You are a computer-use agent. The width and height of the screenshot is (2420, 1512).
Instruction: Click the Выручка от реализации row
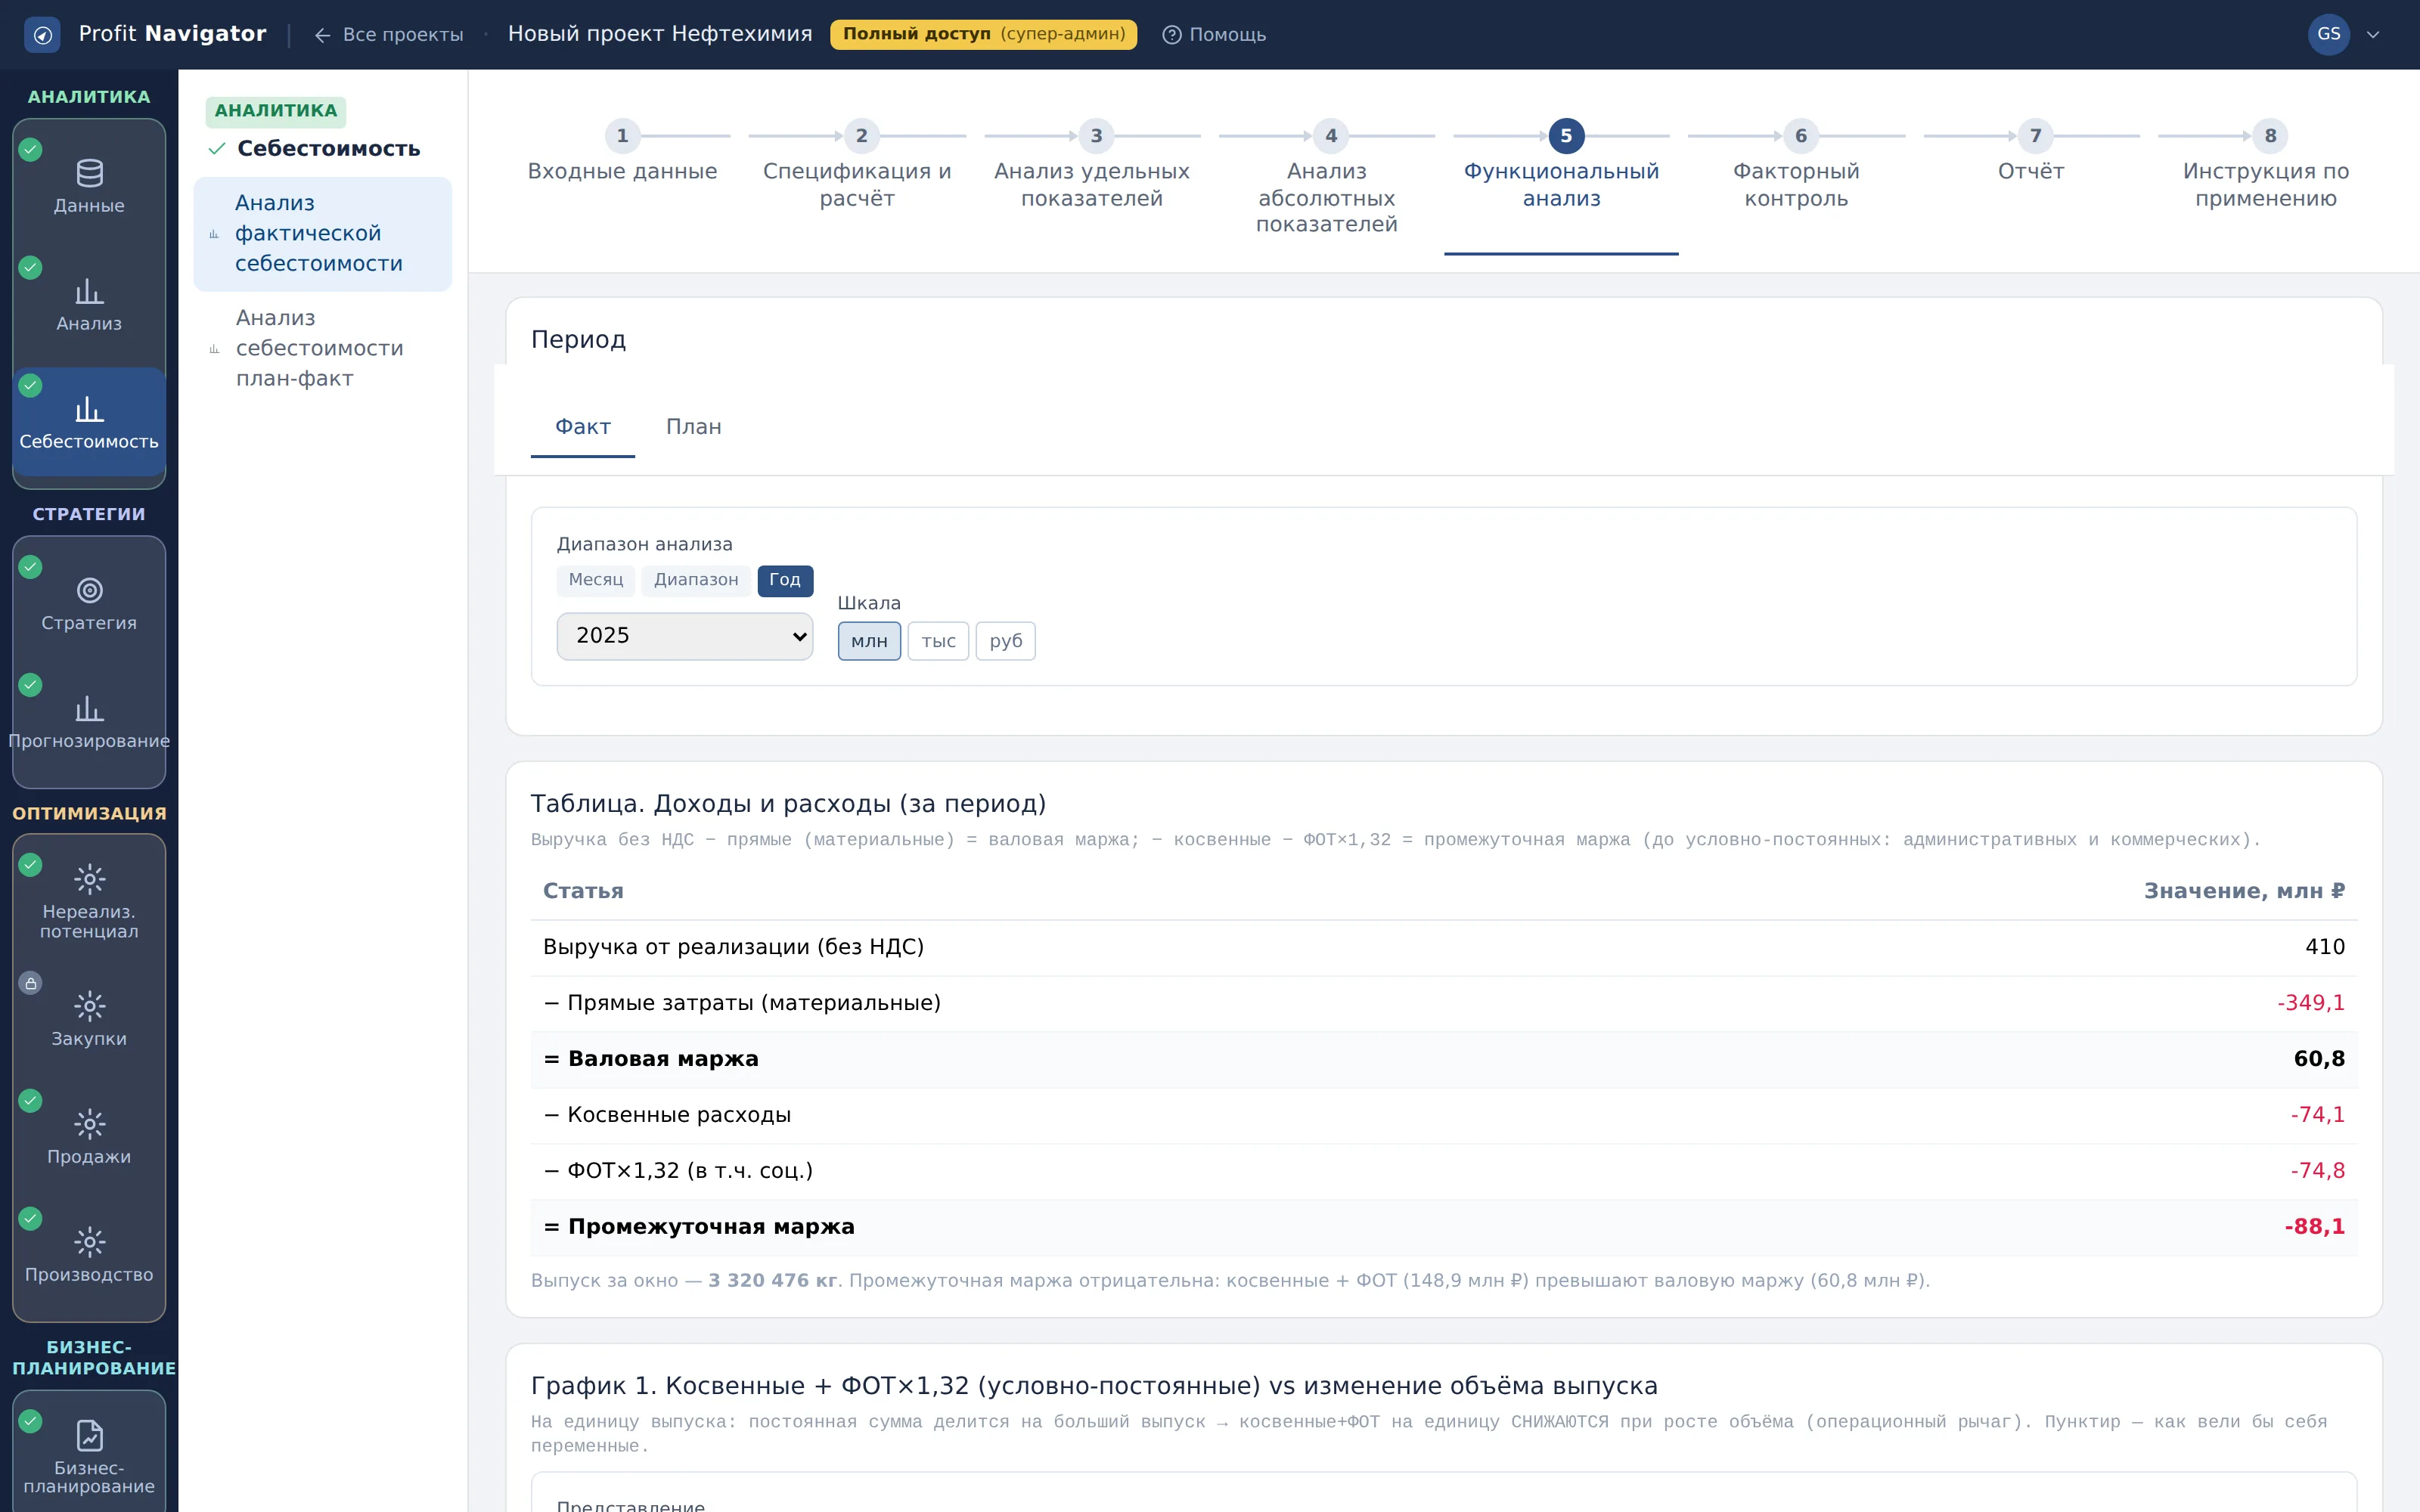point(1443,947)
